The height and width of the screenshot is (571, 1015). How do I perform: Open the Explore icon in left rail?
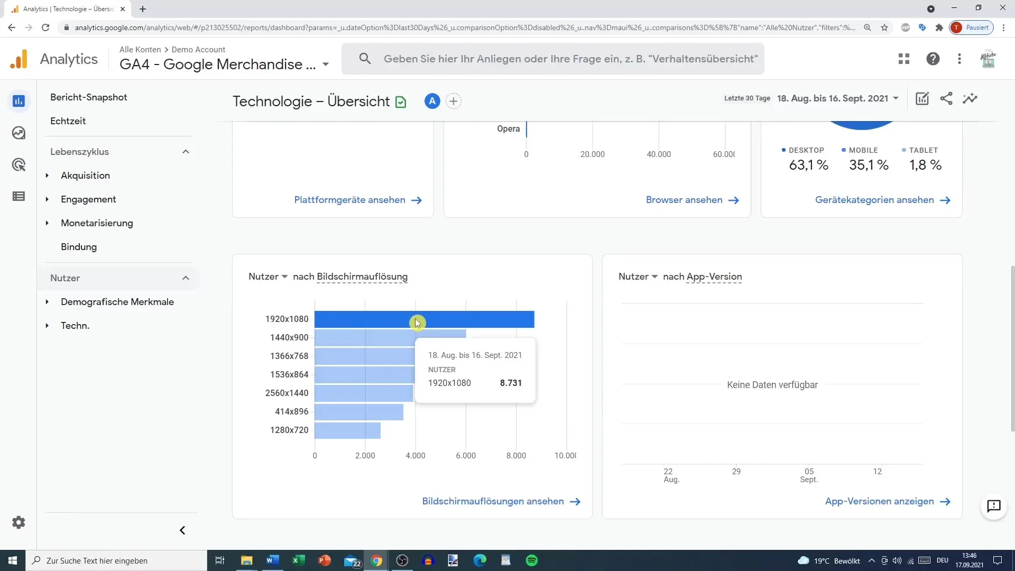[19, 133]
